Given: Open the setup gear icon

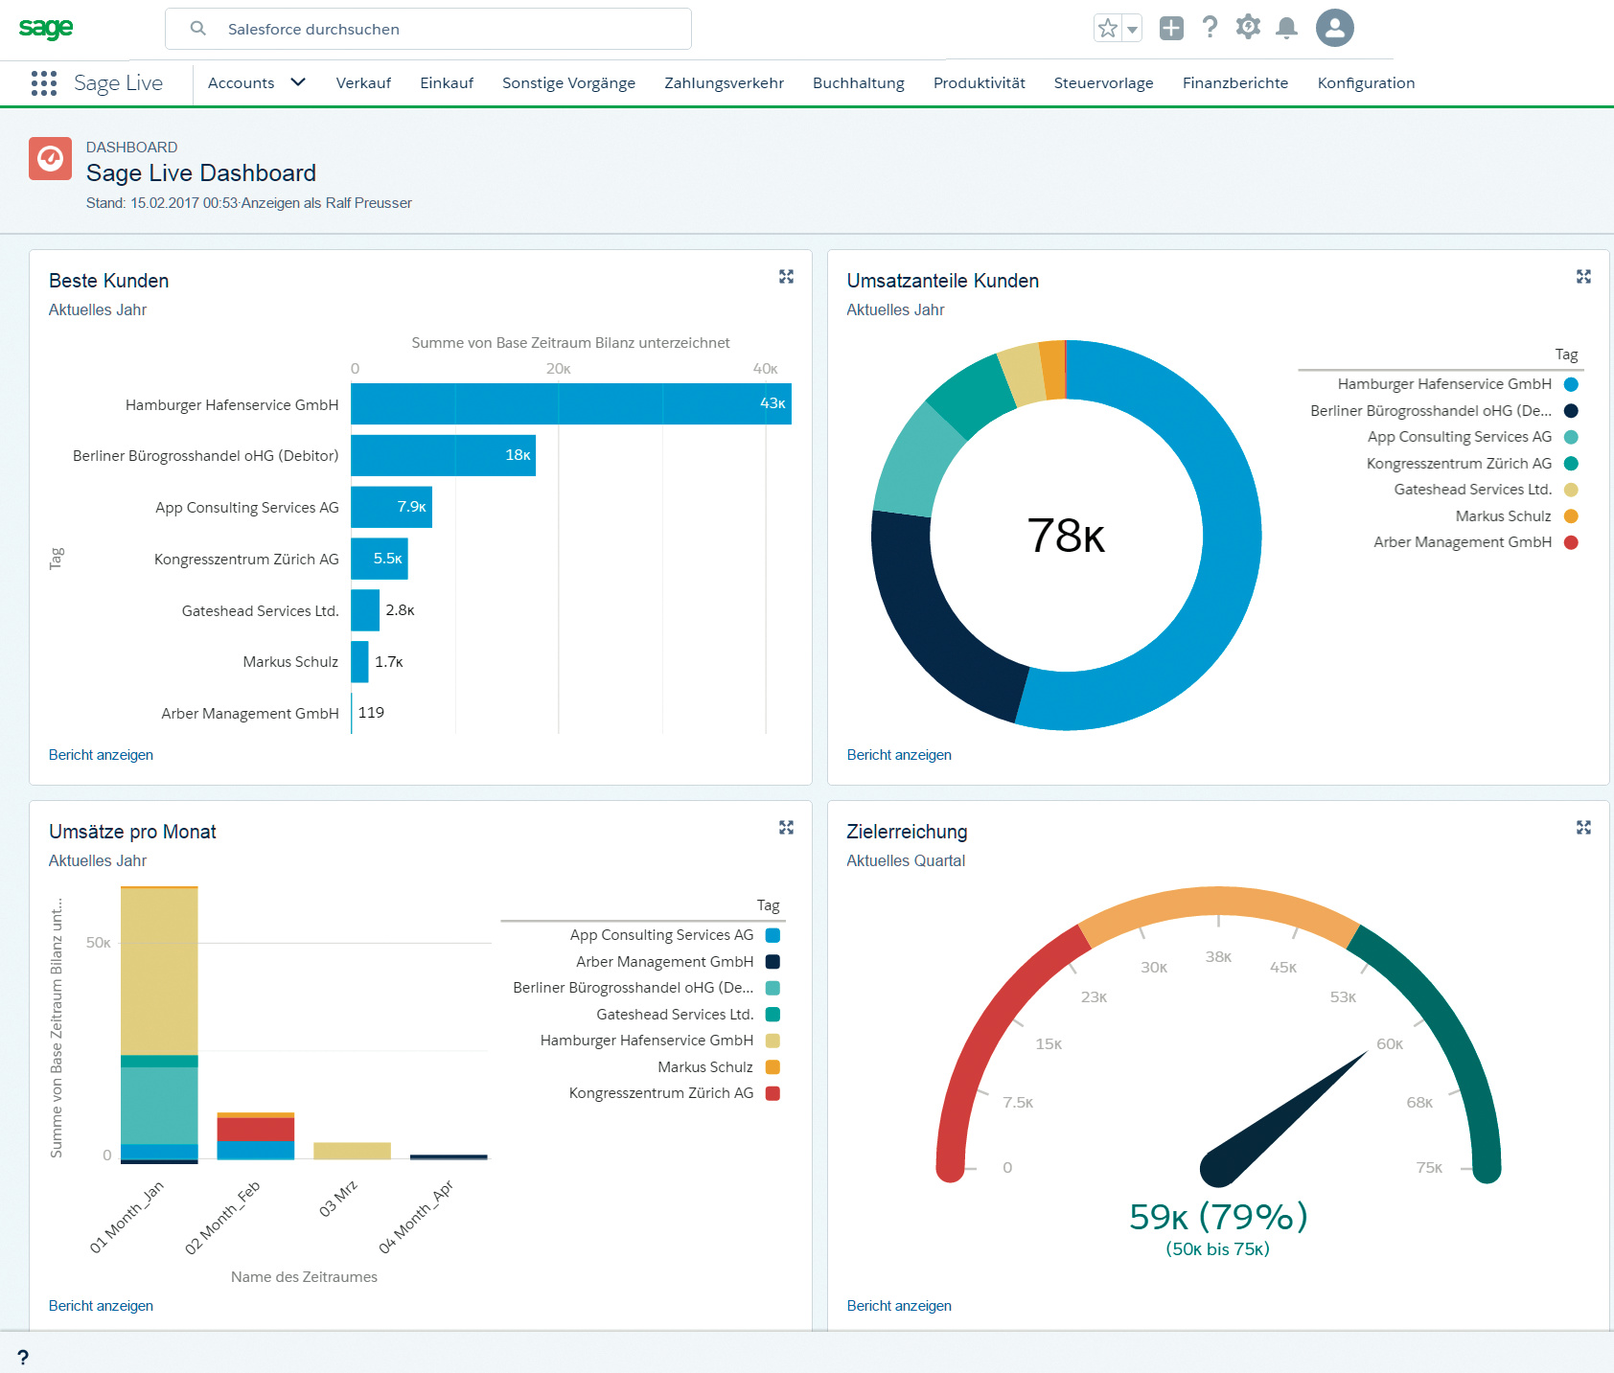Looking at the screenshot, I should [x=1248, y=28].
